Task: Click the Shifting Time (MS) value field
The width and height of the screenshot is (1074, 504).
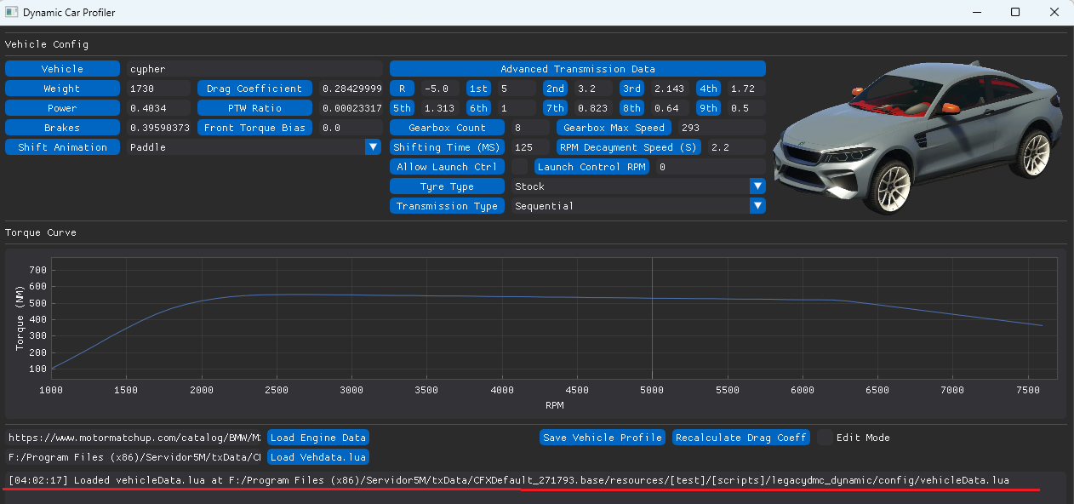Action: [531, 147]
